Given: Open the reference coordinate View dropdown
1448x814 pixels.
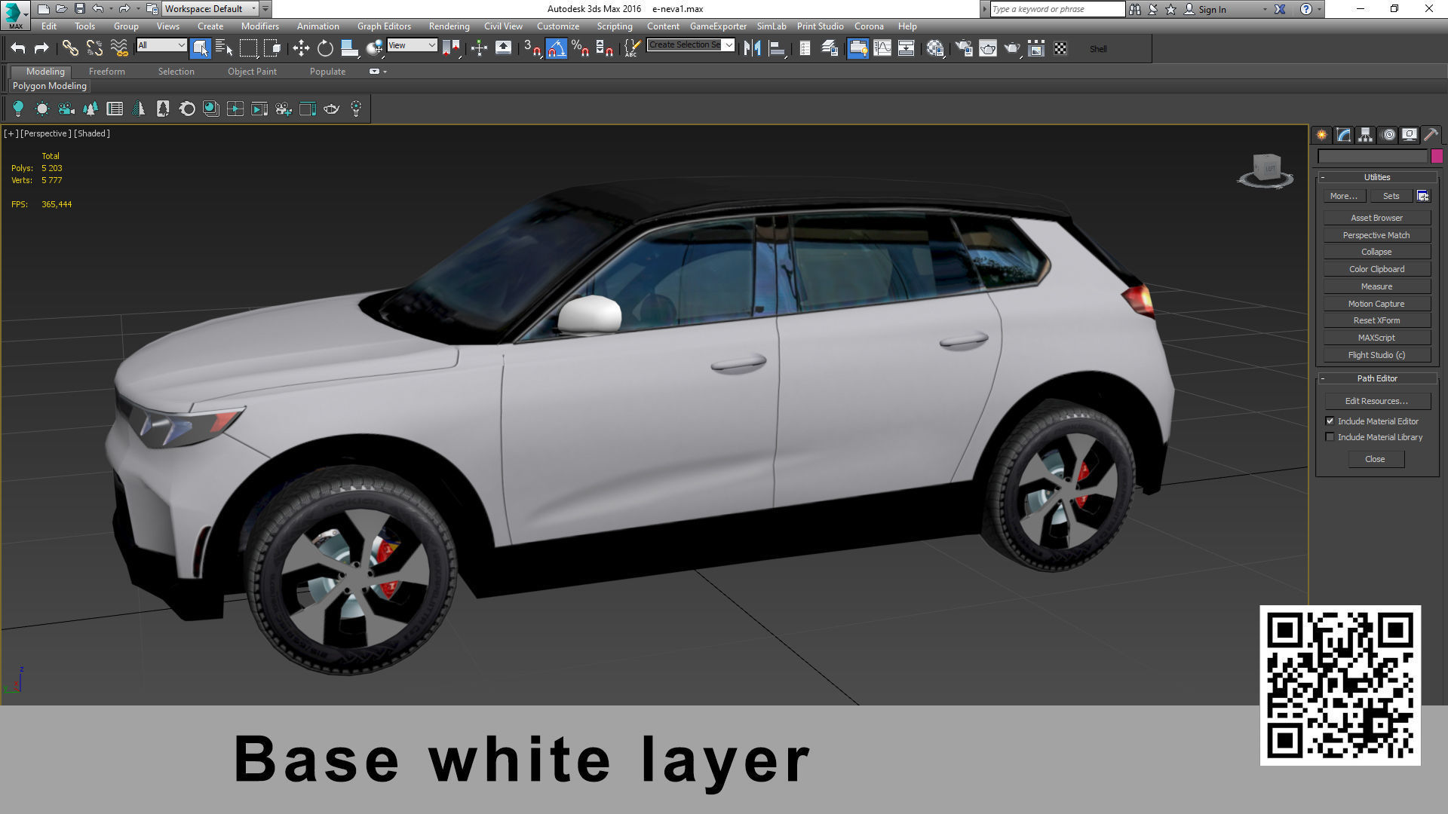Looking at the screenshot, I should [x=412, y=45].
